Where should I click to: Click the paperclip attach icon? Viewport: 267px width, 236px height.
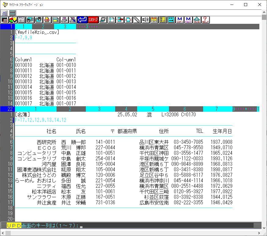[x=137, y=20]
